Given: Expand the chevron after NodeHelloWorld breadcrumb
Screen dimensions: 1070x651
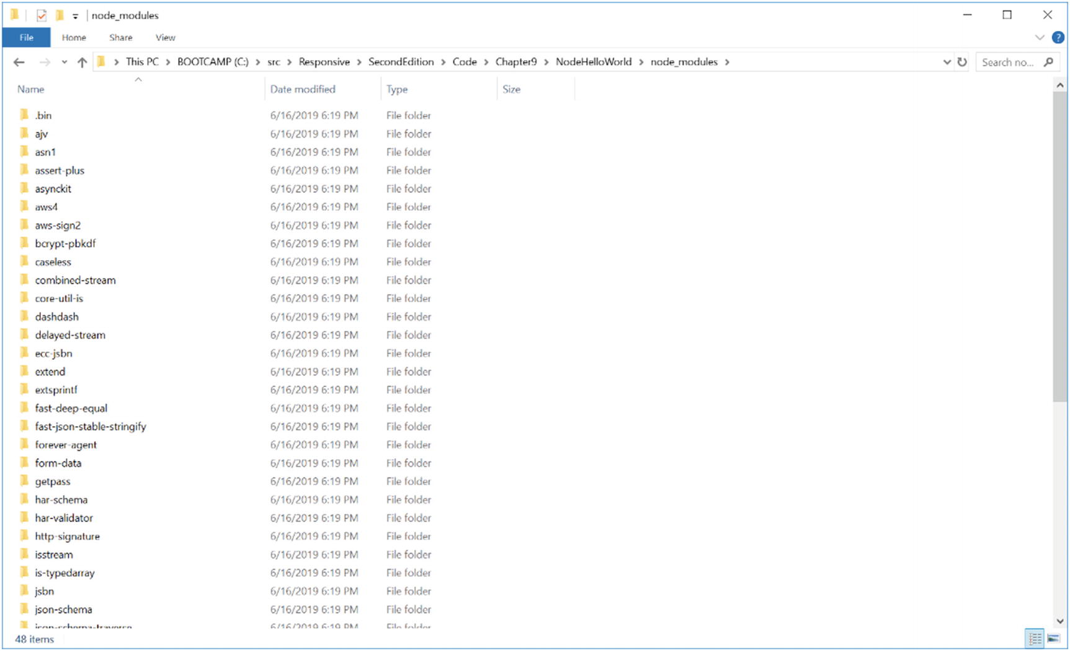Looking at the screenshot, I should [641, 62].
